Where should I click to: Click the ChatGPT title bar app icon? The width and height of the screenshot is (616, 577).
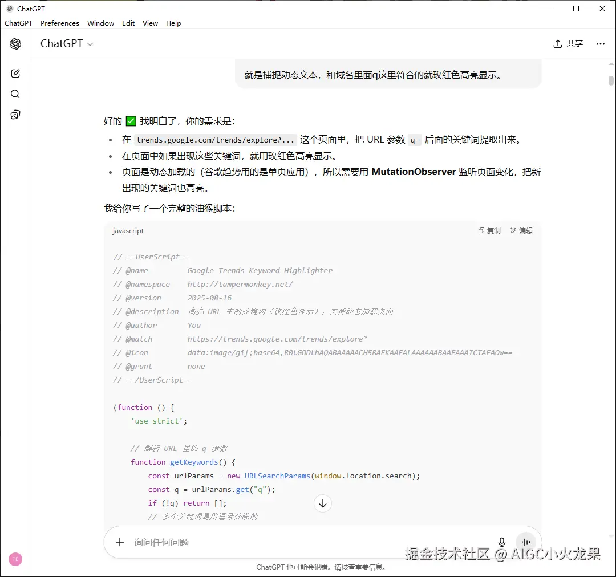[10, 9]
